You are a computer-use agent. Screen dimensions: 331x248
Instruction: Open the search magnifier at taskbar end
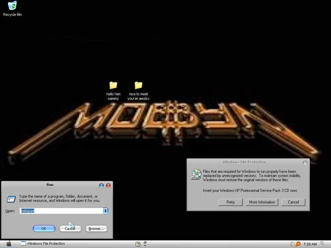tap(322, 243)
